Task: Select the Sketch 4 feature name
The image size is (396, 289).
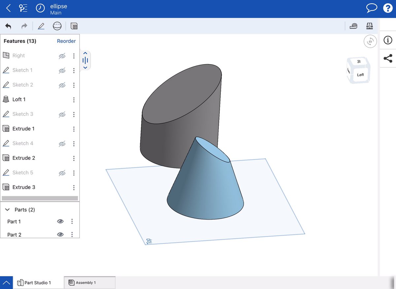Action: pos(23,143)
